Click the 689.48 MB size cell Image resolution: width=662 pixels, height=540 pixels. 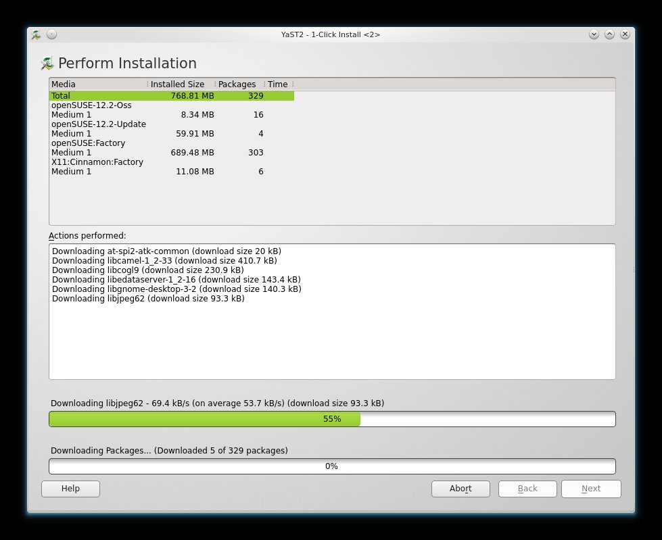(192, 152)
